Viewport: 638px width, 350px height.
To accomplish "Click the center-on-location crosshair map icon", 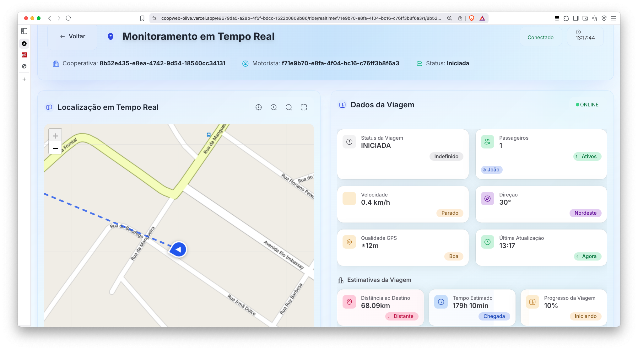I will (x=258, y=107).
